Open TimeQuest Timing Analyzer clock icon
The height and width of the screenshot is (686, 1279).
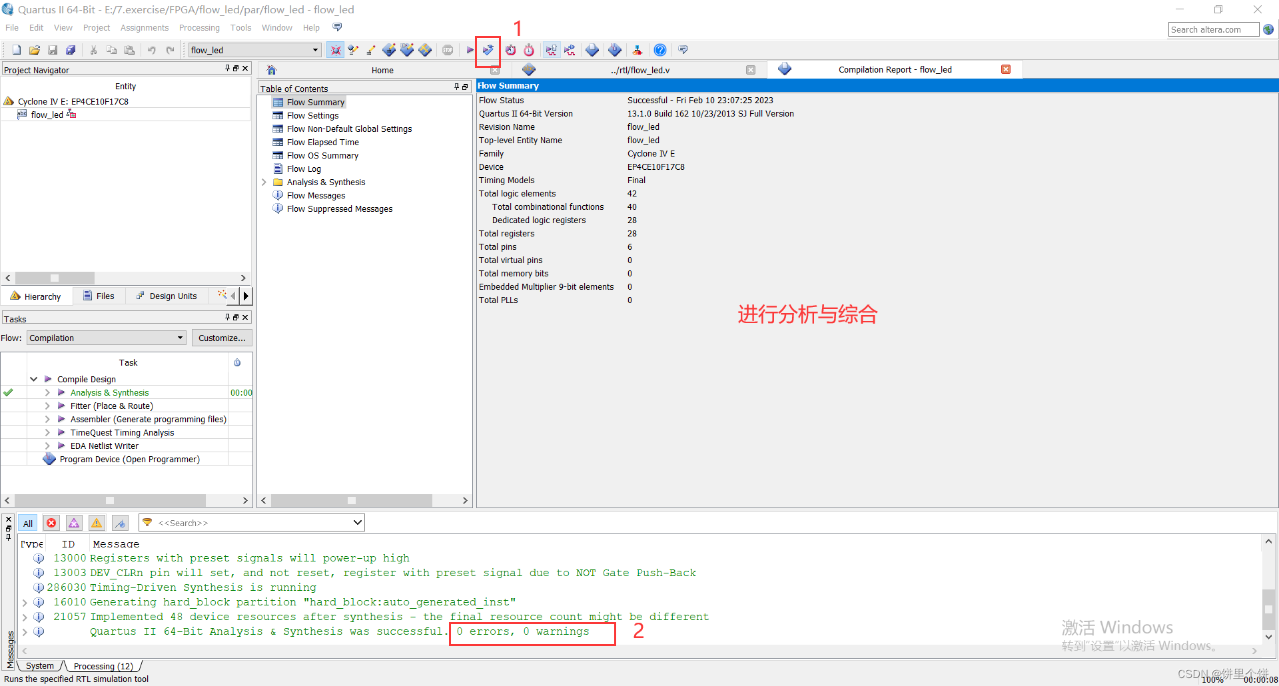[x=511, y=50]
